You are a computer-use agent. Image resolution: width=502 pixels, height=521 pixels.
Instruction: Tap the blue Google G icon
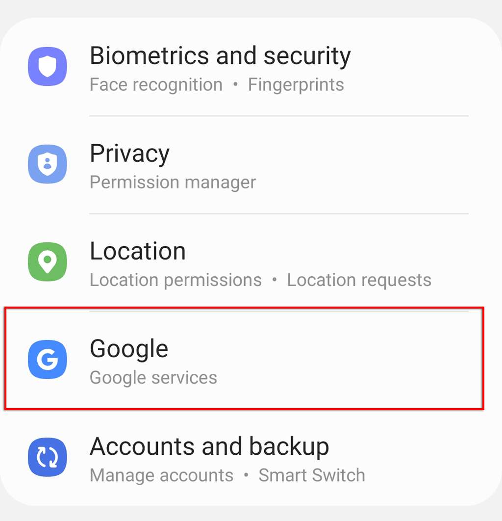coord(48,360)
